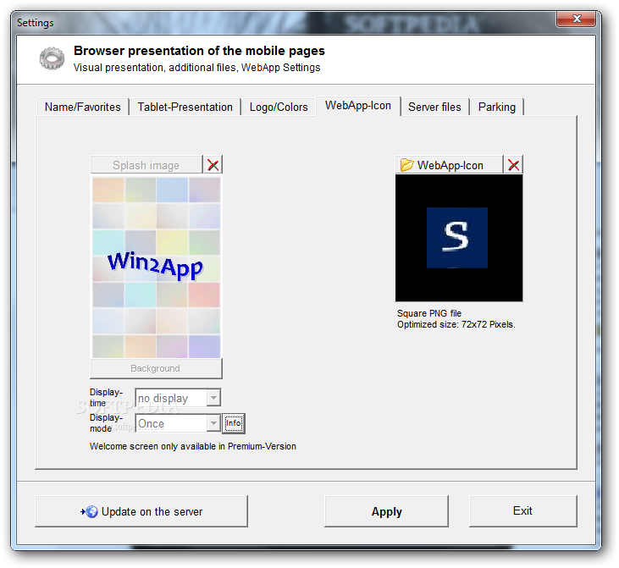Apply the settings
The width and height of the screenshot is (619, 568).
click(386, 511)
